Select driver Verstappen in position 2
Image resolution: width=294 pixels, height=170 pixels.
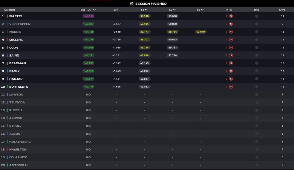[x=20, y=24]
